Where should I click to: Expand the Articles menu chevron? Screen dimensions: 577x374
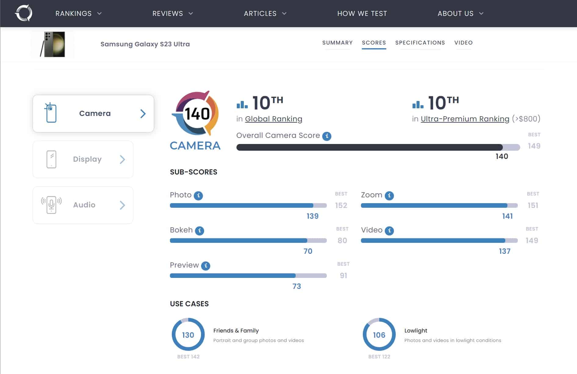(x=284, y=13)
